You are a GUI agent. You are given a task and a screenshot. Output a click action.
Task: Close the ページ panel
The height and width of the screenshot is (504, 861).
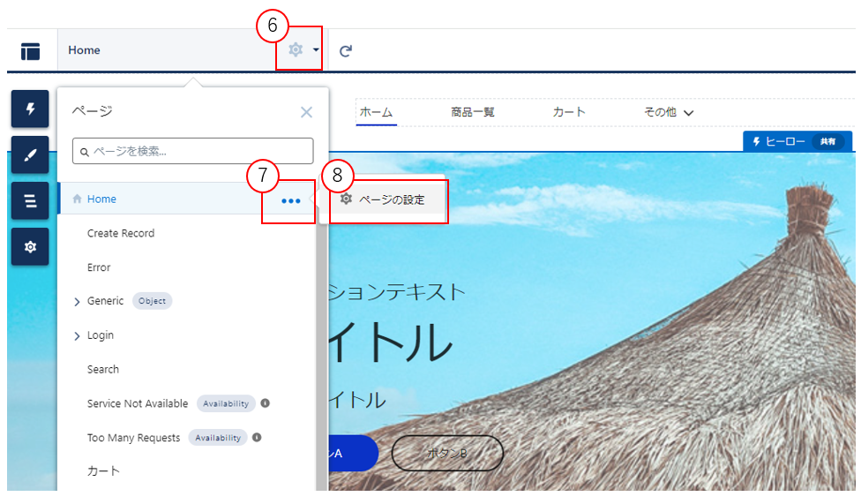(x=306, y=112)
